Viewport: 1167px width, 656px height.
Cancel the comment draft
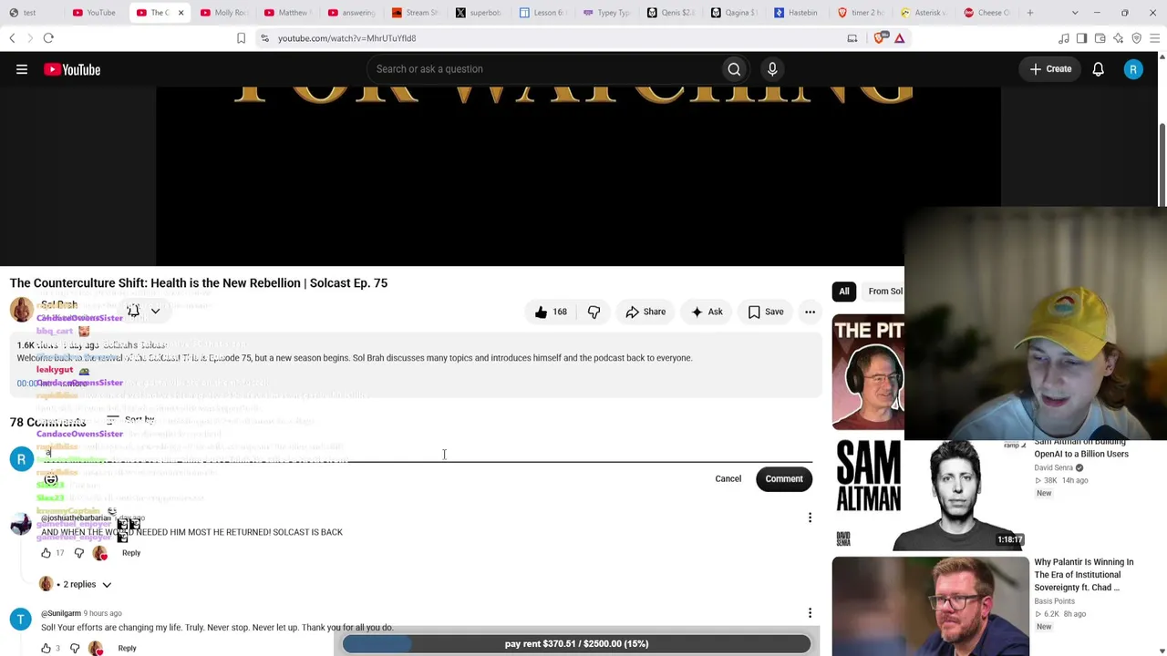728,478
